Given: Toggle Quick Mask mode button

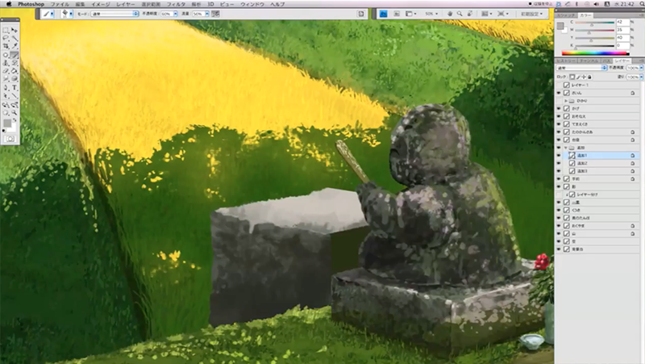Looking at the screenshot, I should pos(10,139).
